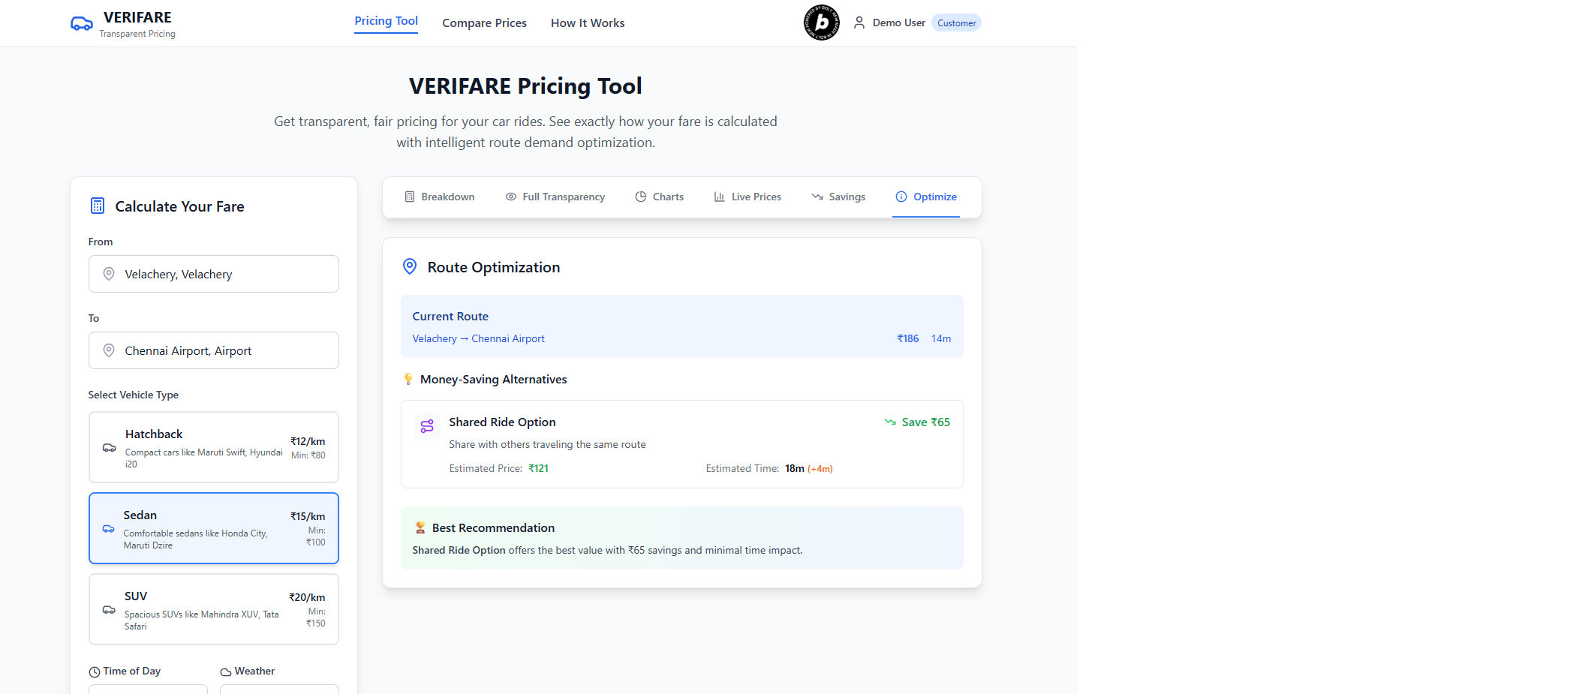Screen dimensions: 1585x694
Task: Open the Weather dropdown
Action: pyautogui.click(x=279, y=689)
